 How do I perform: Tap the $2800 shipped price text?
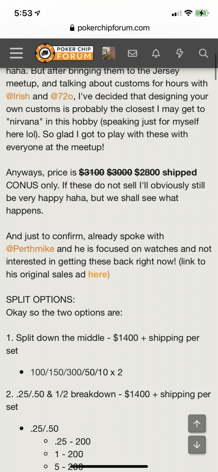point(166,172)
